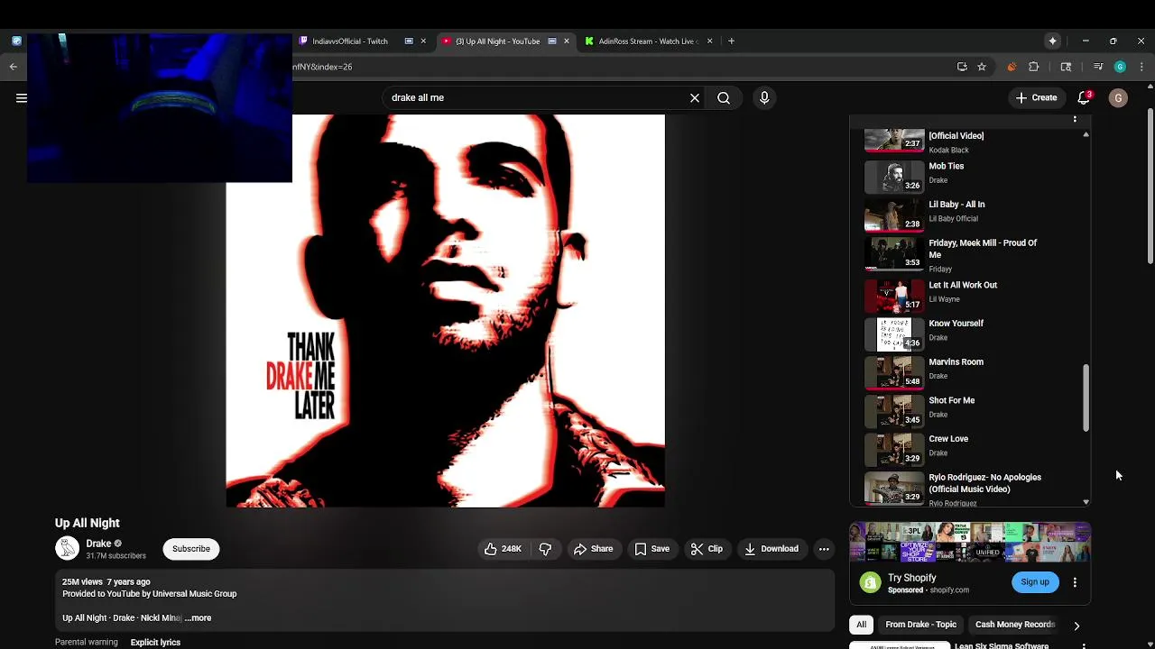The height and width of the screenshot is (649, 1155).
Task: Open Drake channel avatar
Action: pos(68,549)
